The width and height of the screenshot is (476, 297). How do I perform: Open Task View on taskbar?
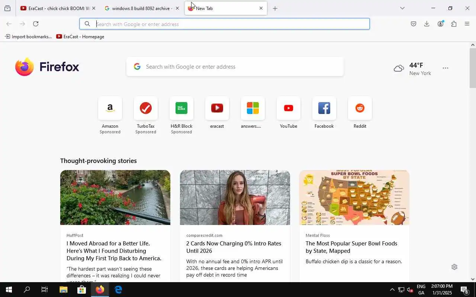click(x=45, y=290)
